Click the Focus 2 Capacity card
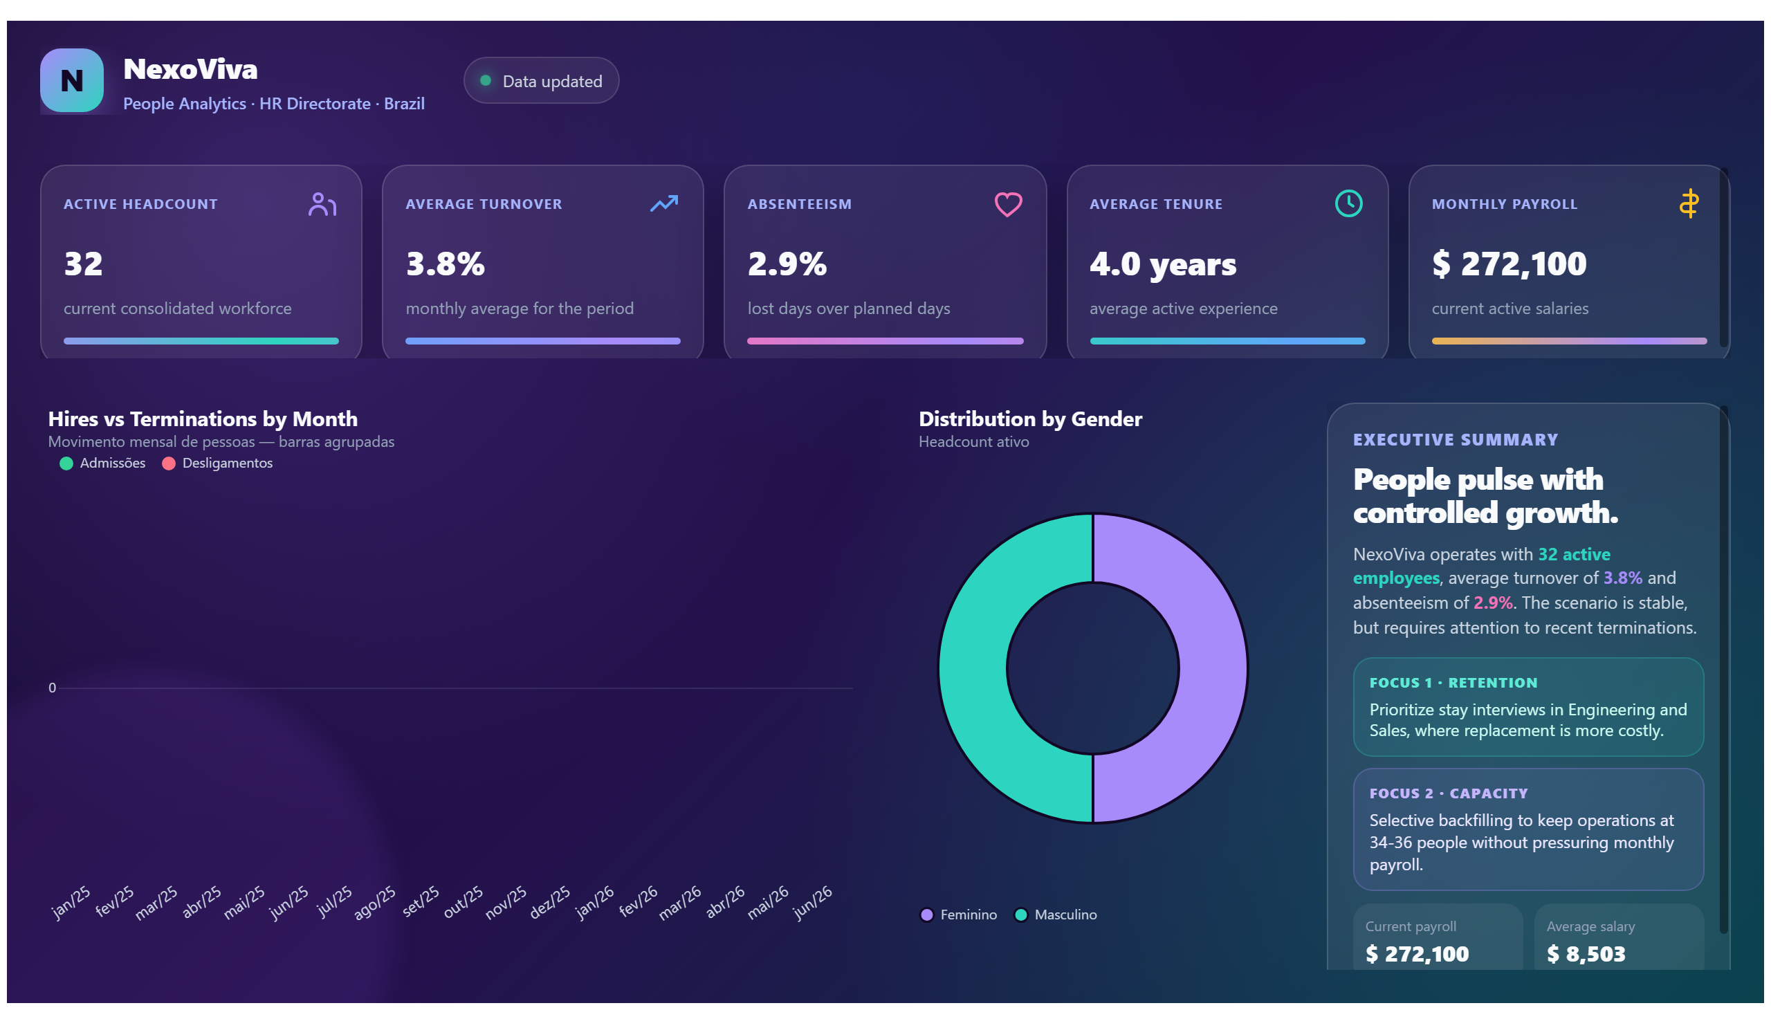The height and width of the screenshot is (1010, 1771). point(1528,829)
